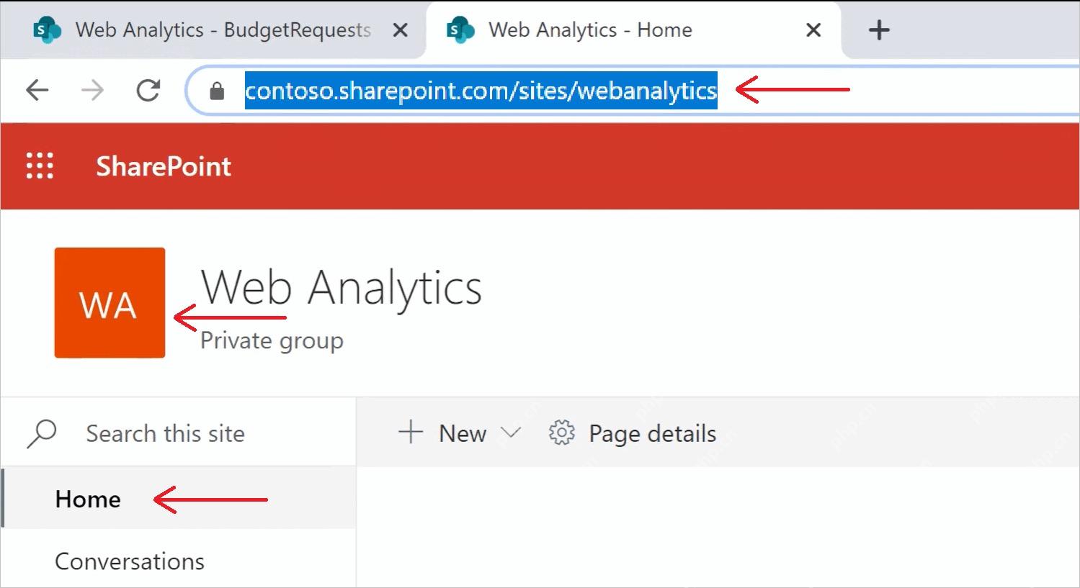The height and width of the screenshot is (588, 1080).
Task: Click the Private group label
Action: pyautogui.click(x=272, y=340)
